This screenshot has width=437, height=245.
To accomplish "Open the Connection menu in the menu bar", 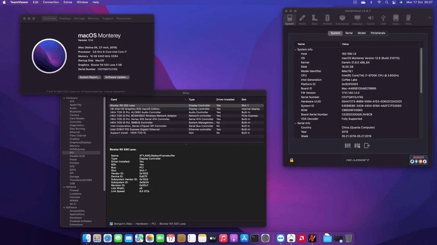I will (51, 2).
